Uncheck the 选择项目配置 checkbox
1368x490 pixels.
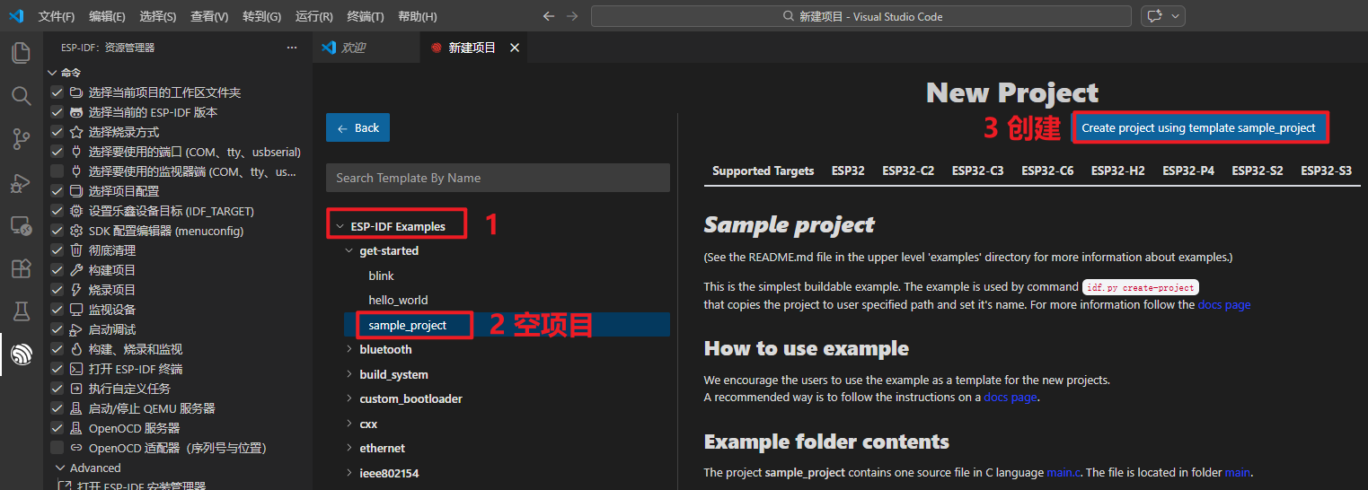click(x=57, y=191)
